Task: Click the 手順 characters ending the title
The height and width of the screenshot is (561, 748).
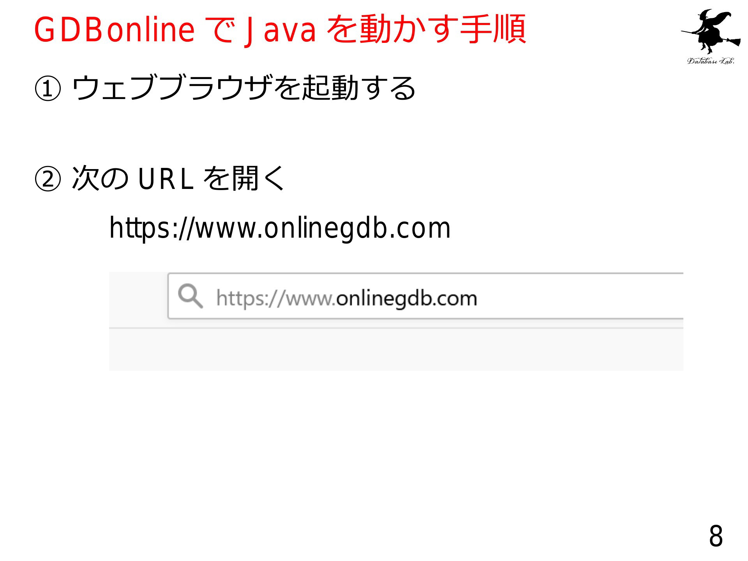Action: 493,29
